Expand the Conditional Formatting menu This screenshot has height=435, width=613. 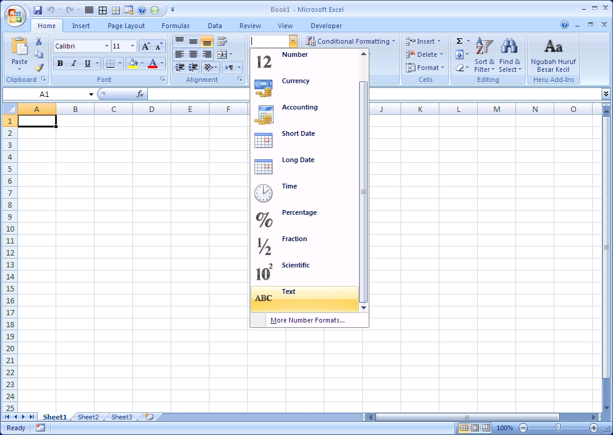[351, 41]
